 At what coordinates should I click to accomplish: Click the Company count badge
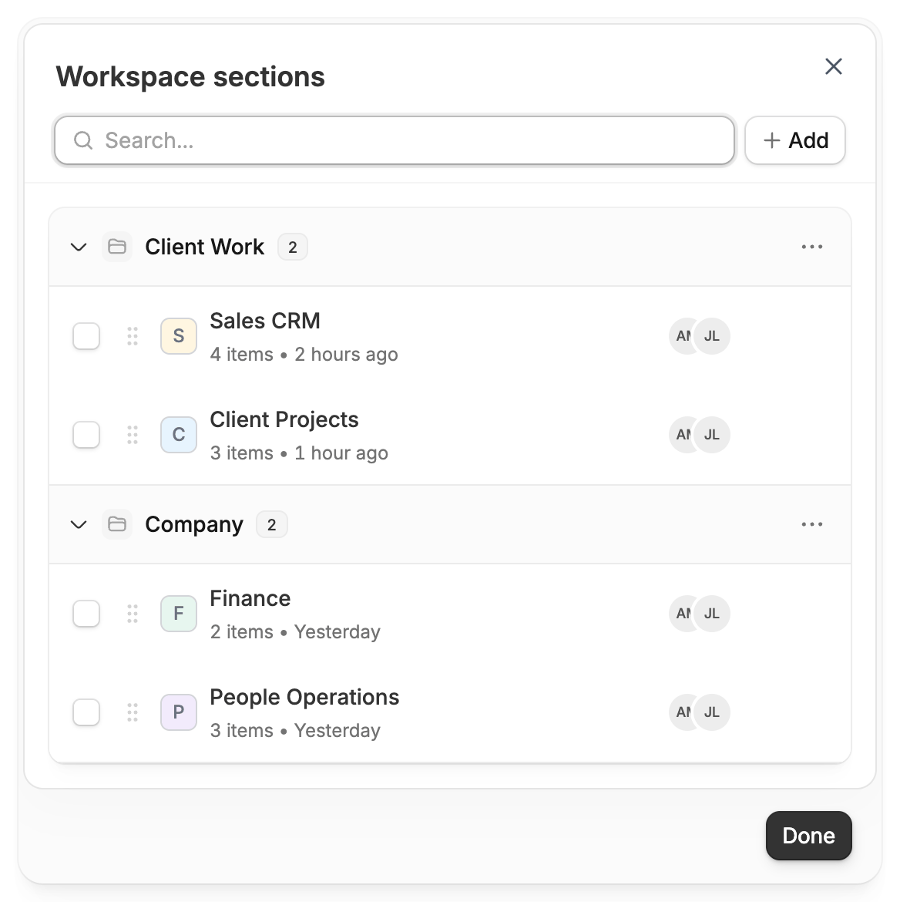tap(272, 525)
